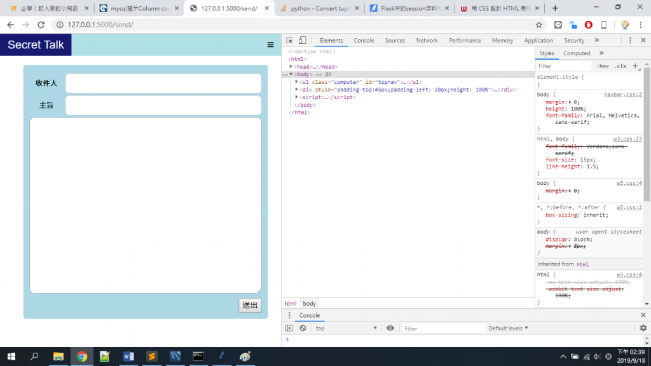Show more DevTools panels chevron
This screenshot has height=366, width=651.
tap(596, 40)
